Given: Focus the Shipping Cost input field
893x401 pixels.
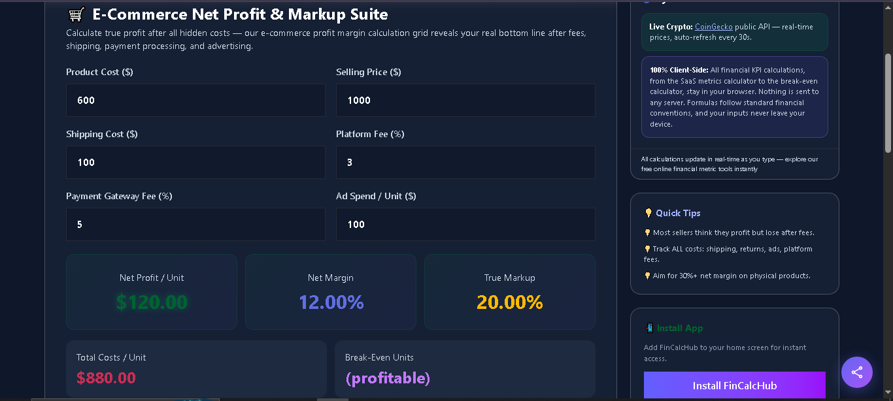Looking at the screenshot, I should coord(195,162).
